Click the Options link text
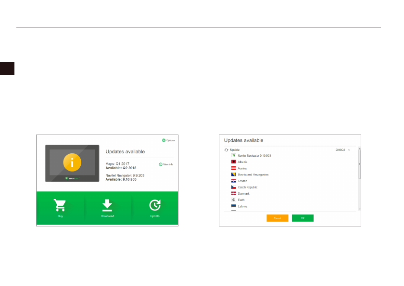The width and height of the screenshot is (404, 286). point(170,140)
